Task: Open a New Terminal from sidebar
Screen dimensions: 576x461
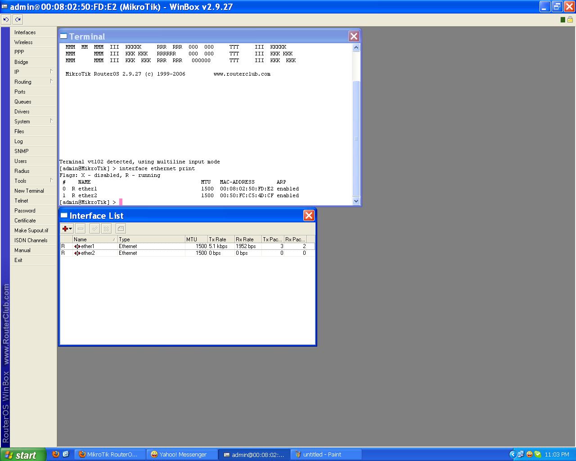Action: click(33, 191)
